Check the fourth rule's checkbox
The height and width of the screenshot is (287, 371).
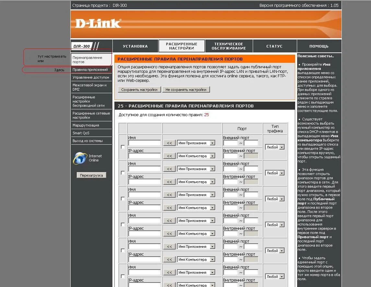[123, 225]
